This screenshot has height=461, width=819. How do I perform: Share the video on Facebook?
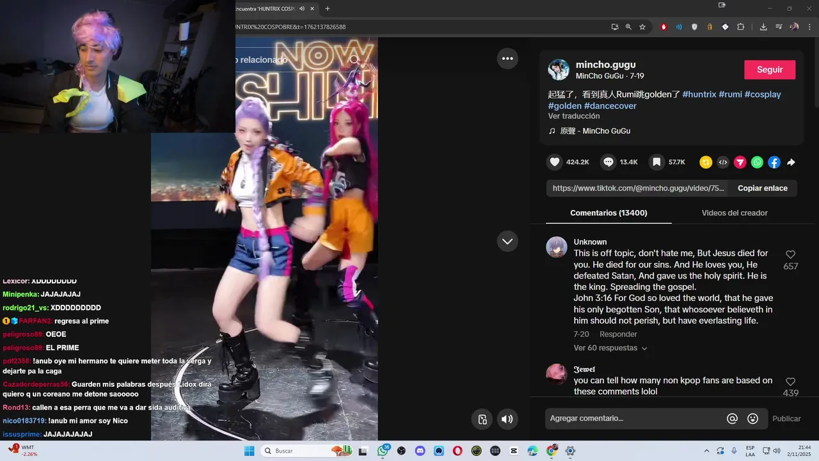(x=774, y=162)
